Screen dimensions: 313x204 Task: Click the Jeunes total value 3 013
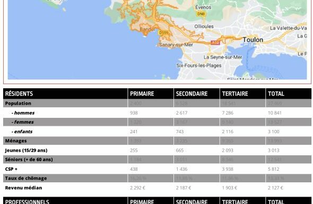(274, 150)
